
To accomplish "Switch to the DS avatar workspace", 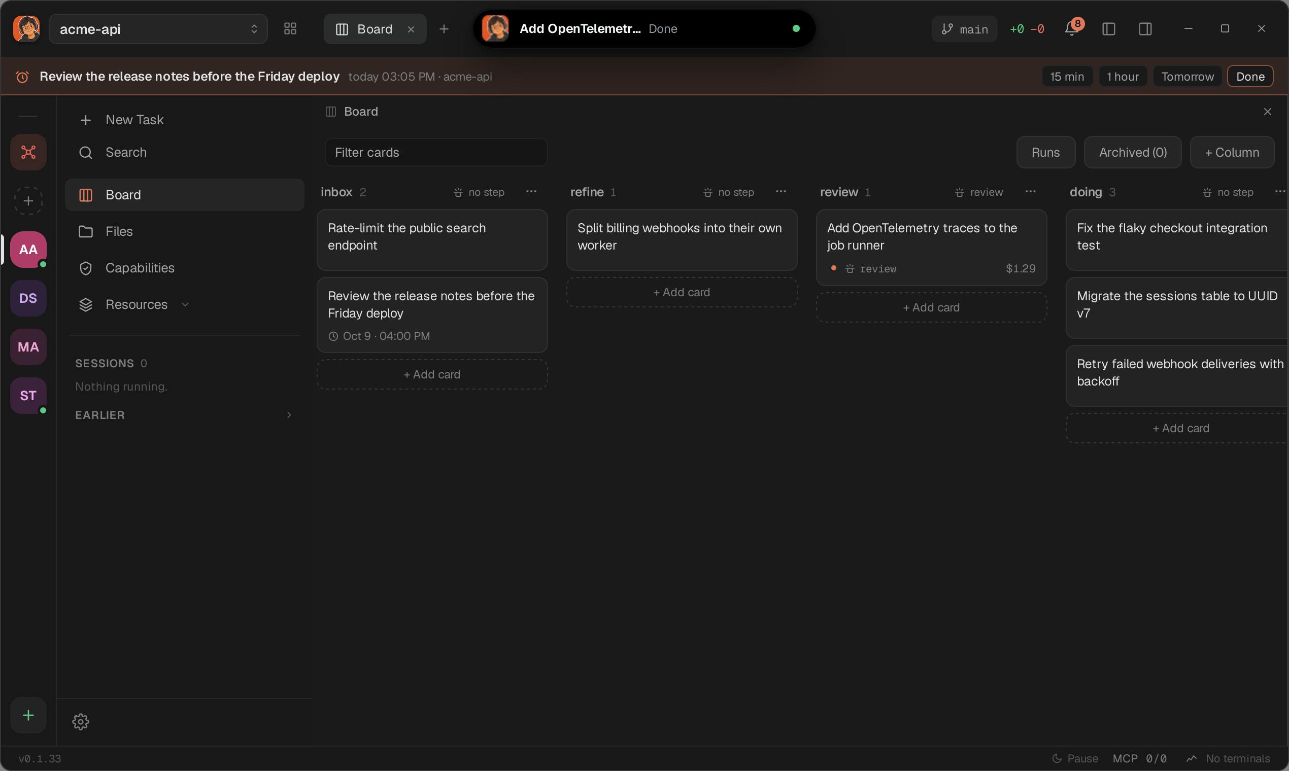I will point(28,298).
